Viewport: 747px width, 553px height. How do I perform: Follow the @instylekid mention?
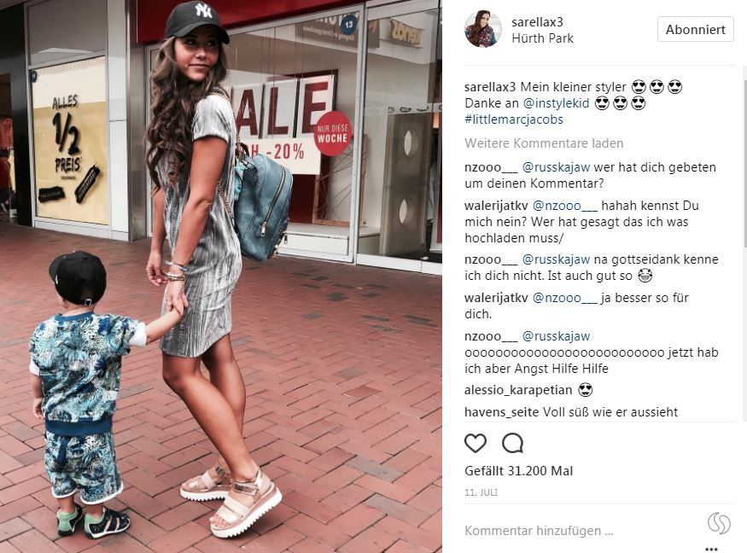pos(556,103)
